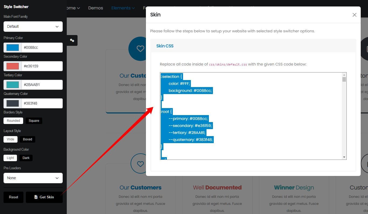Image resolution: width=368 pixels, height=214 pixels.
Task: Open the Pre Loaders dropdown
Action: pyautogui.click(x=33, y=178)
